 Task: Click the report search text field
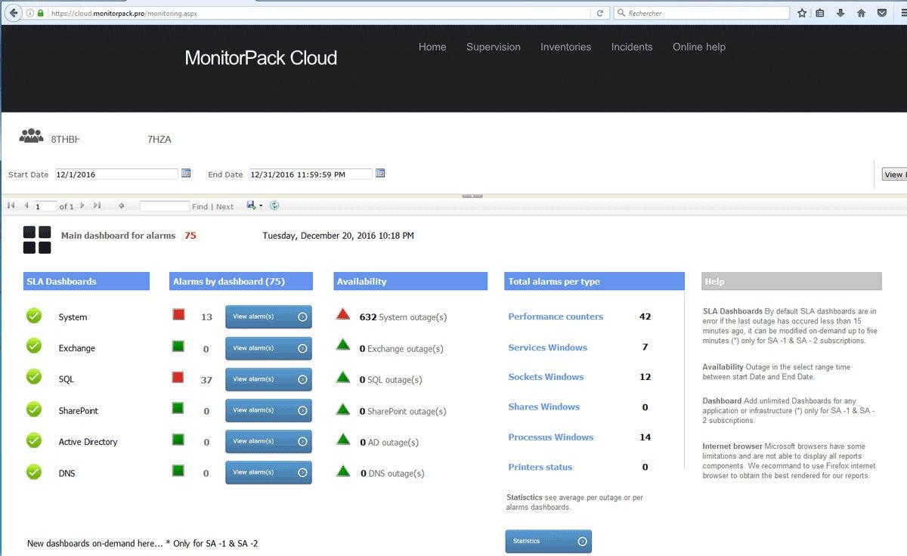[165, 205]
